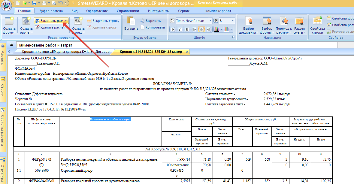
Task: Click the Копировать button
Action: tap(153, 27)
